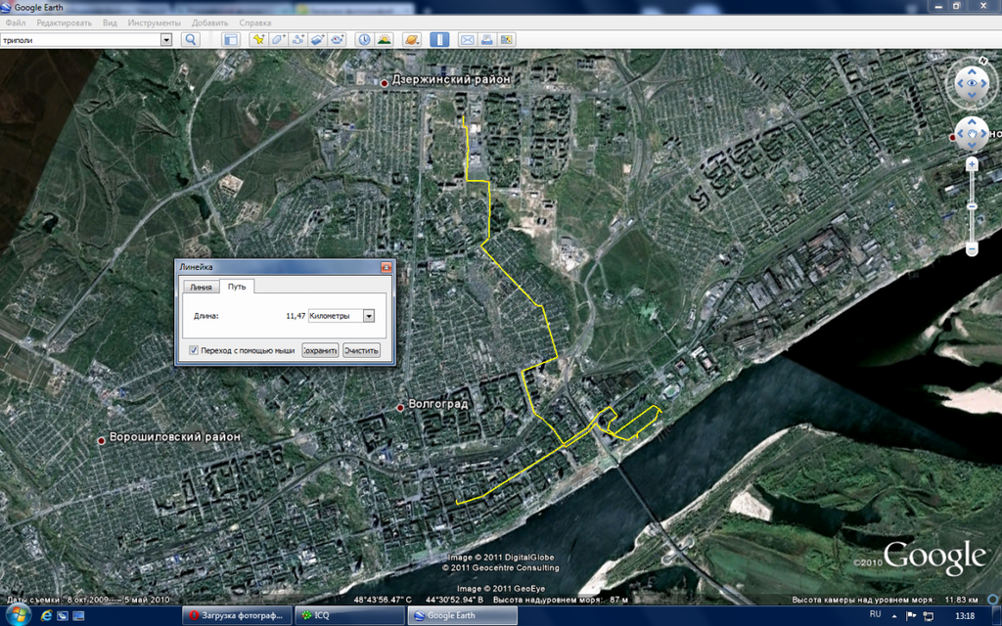The width and height of the screenshot is (1002, 626).
Task: Move map right with hand control arrow
Action: [984, 134]
